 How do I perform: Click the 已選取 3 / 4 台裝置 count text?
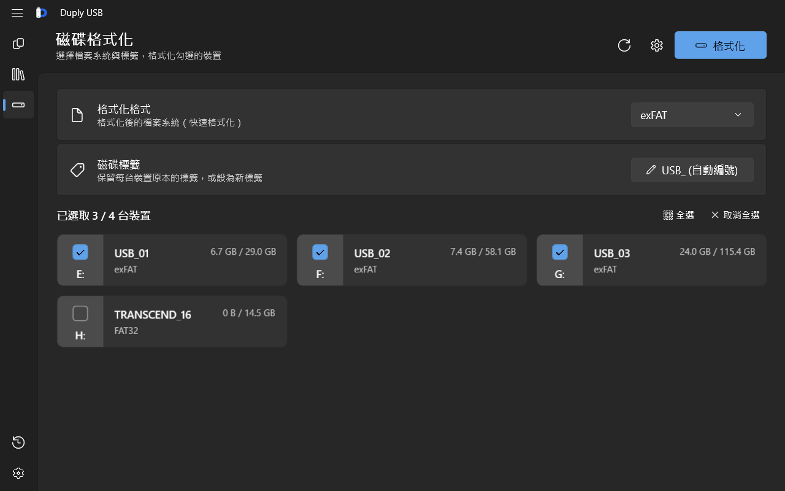pyautogui.click(x=104, y=215)
